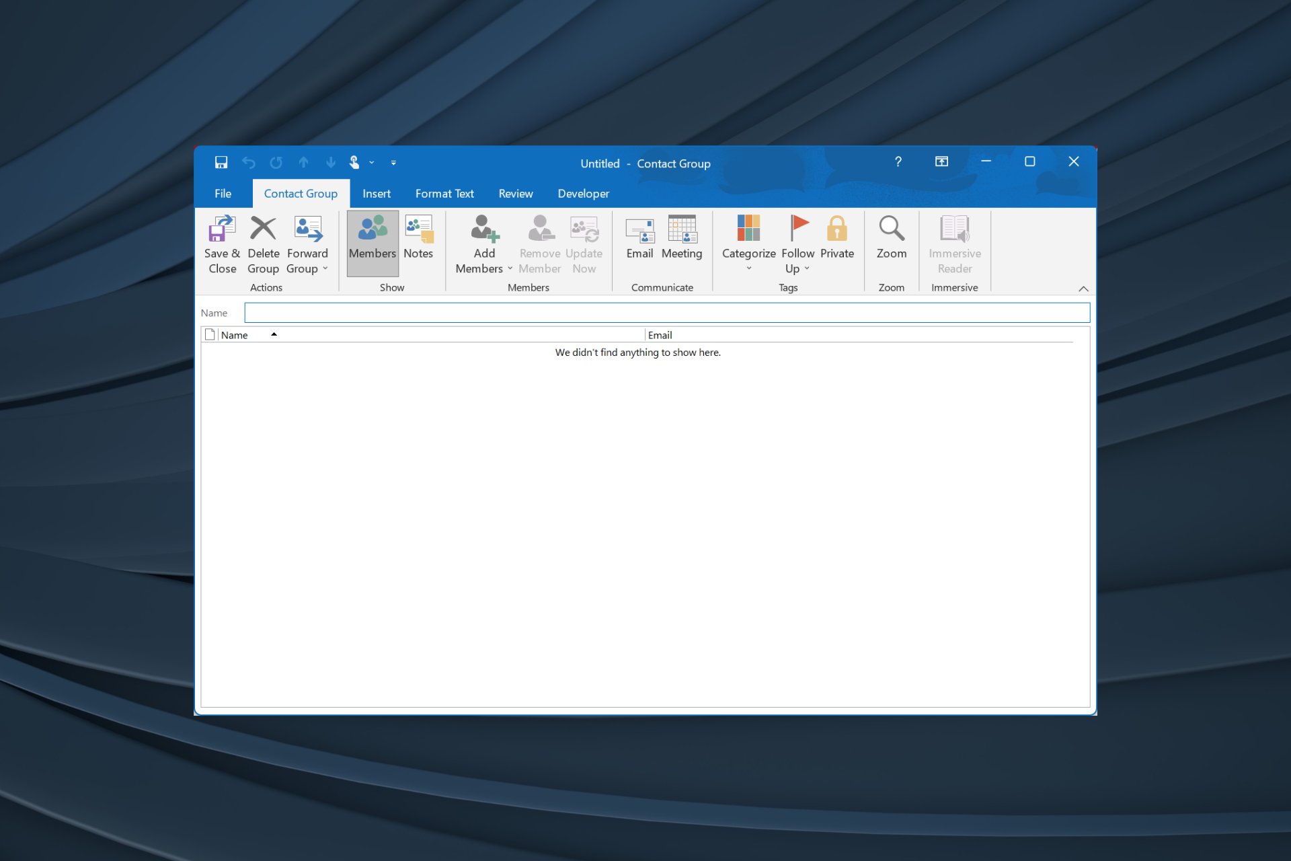Screen dimensions: 1291x861
Task: Sort by Name column header
Action: (430, 335)
